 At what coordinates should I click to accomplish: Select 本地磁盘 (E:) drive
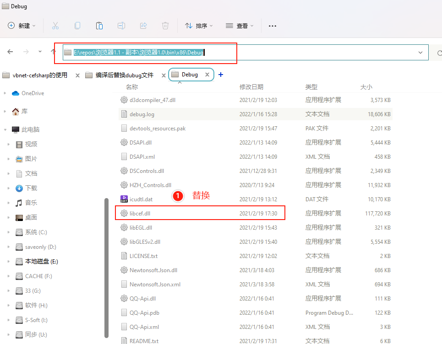point(37,262)
